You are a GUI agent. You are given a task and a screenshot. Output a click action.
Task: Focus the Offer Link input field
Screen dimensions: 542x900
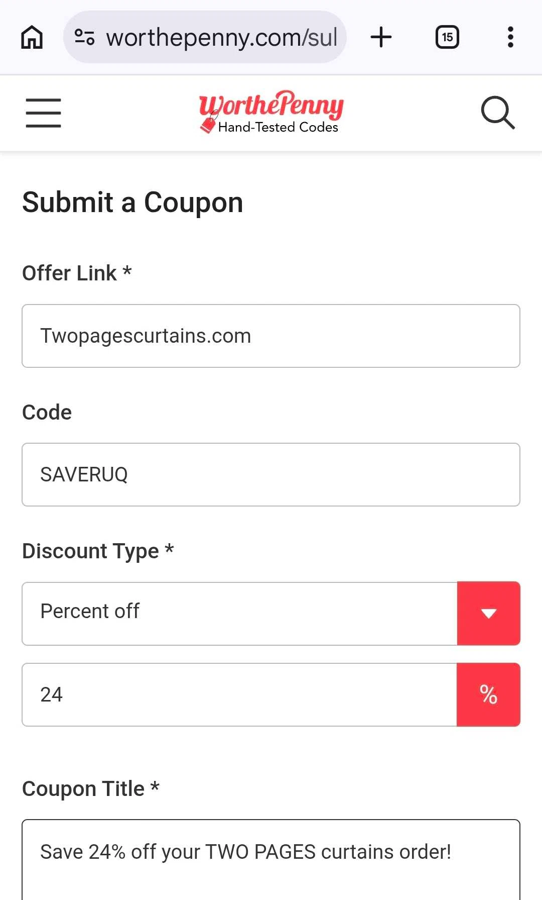coord(271,336)
